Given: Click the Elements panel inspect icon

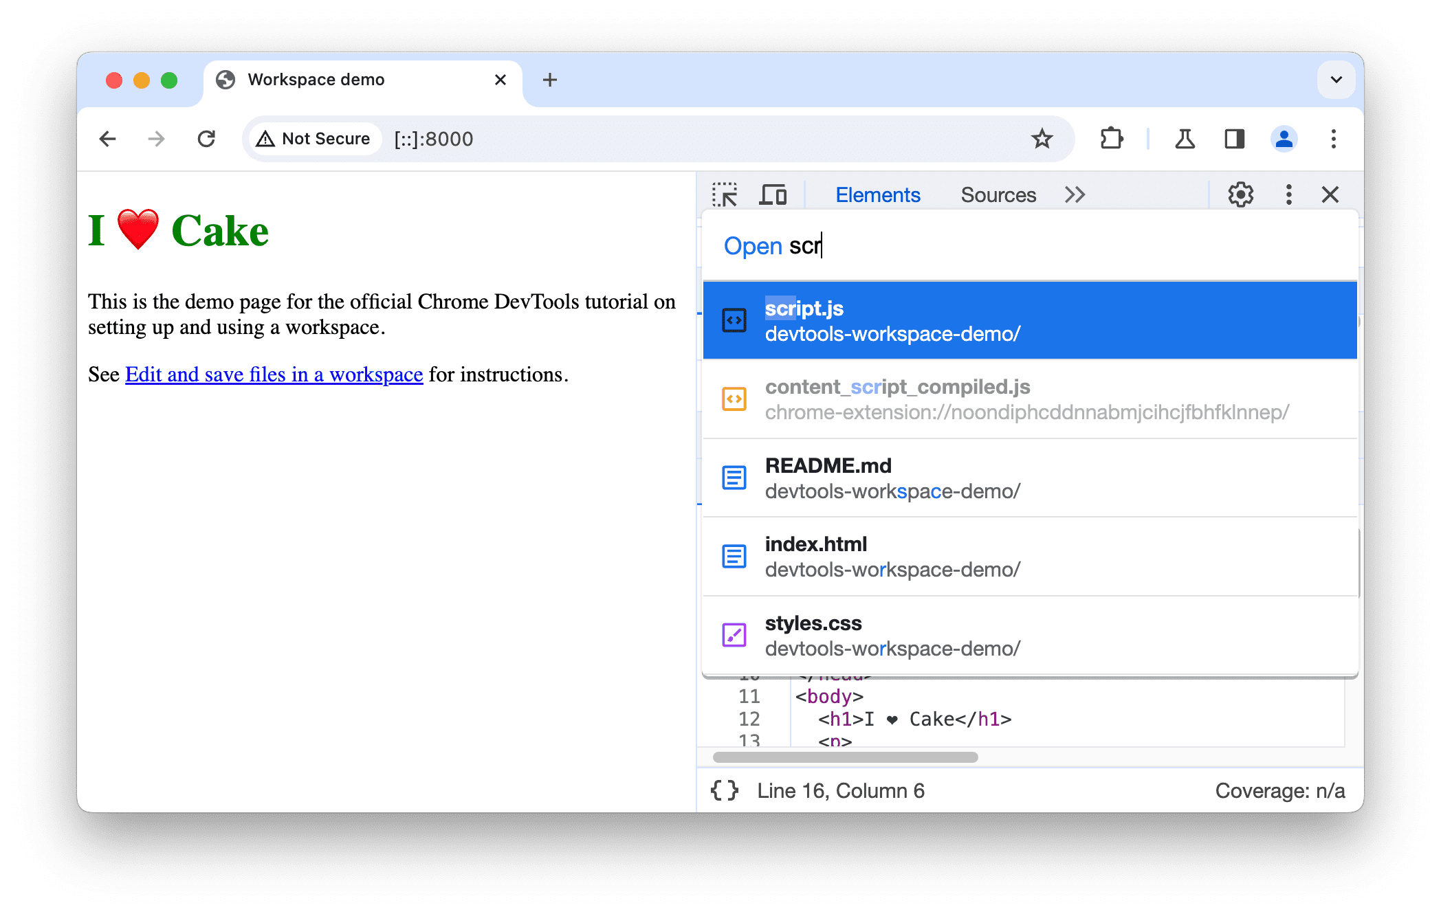Looking at the screenshot, I should coord(729,194).
